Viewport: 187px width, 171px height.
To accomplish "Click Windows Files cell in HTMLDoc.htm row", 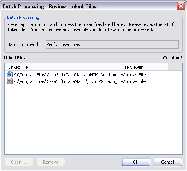I will [134, 75].
